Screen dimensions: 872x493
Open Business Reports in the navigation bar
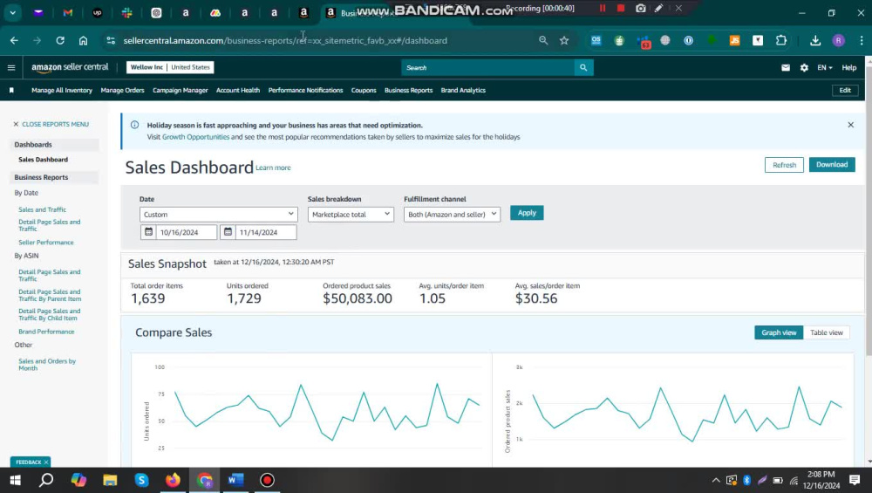408,90
